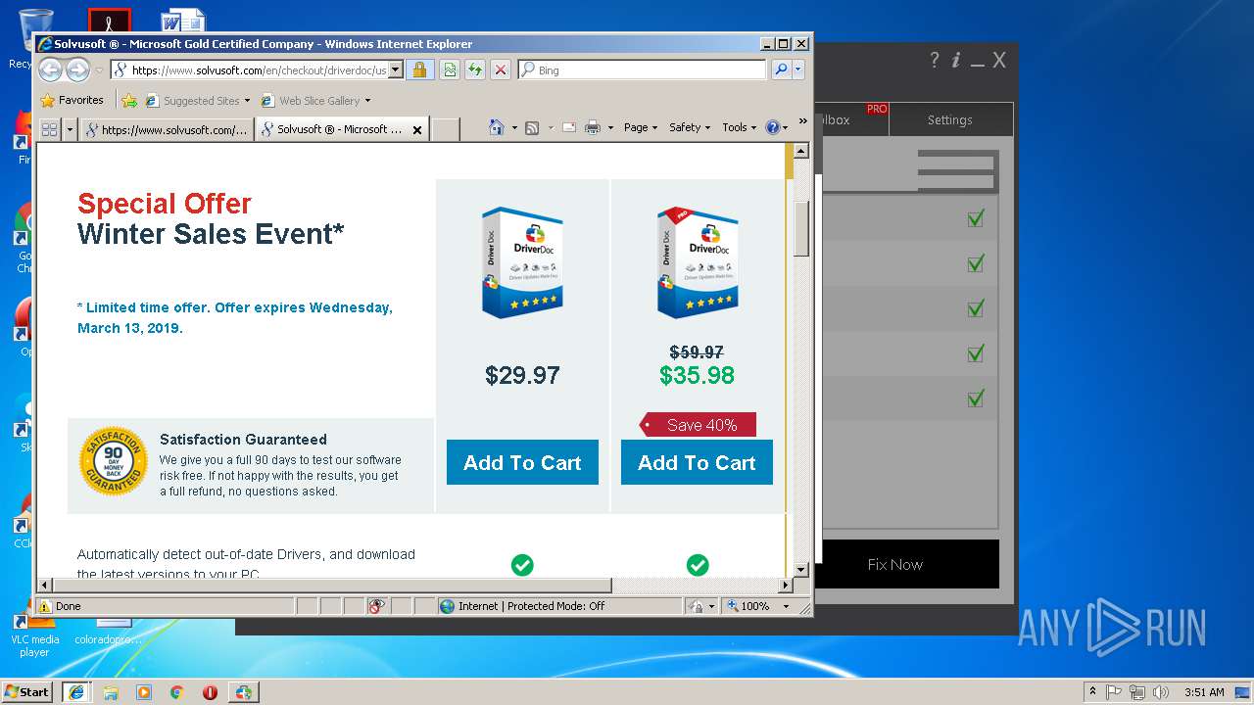
Task: Open search provider dropdown arrow
Action: coord(798,70)
